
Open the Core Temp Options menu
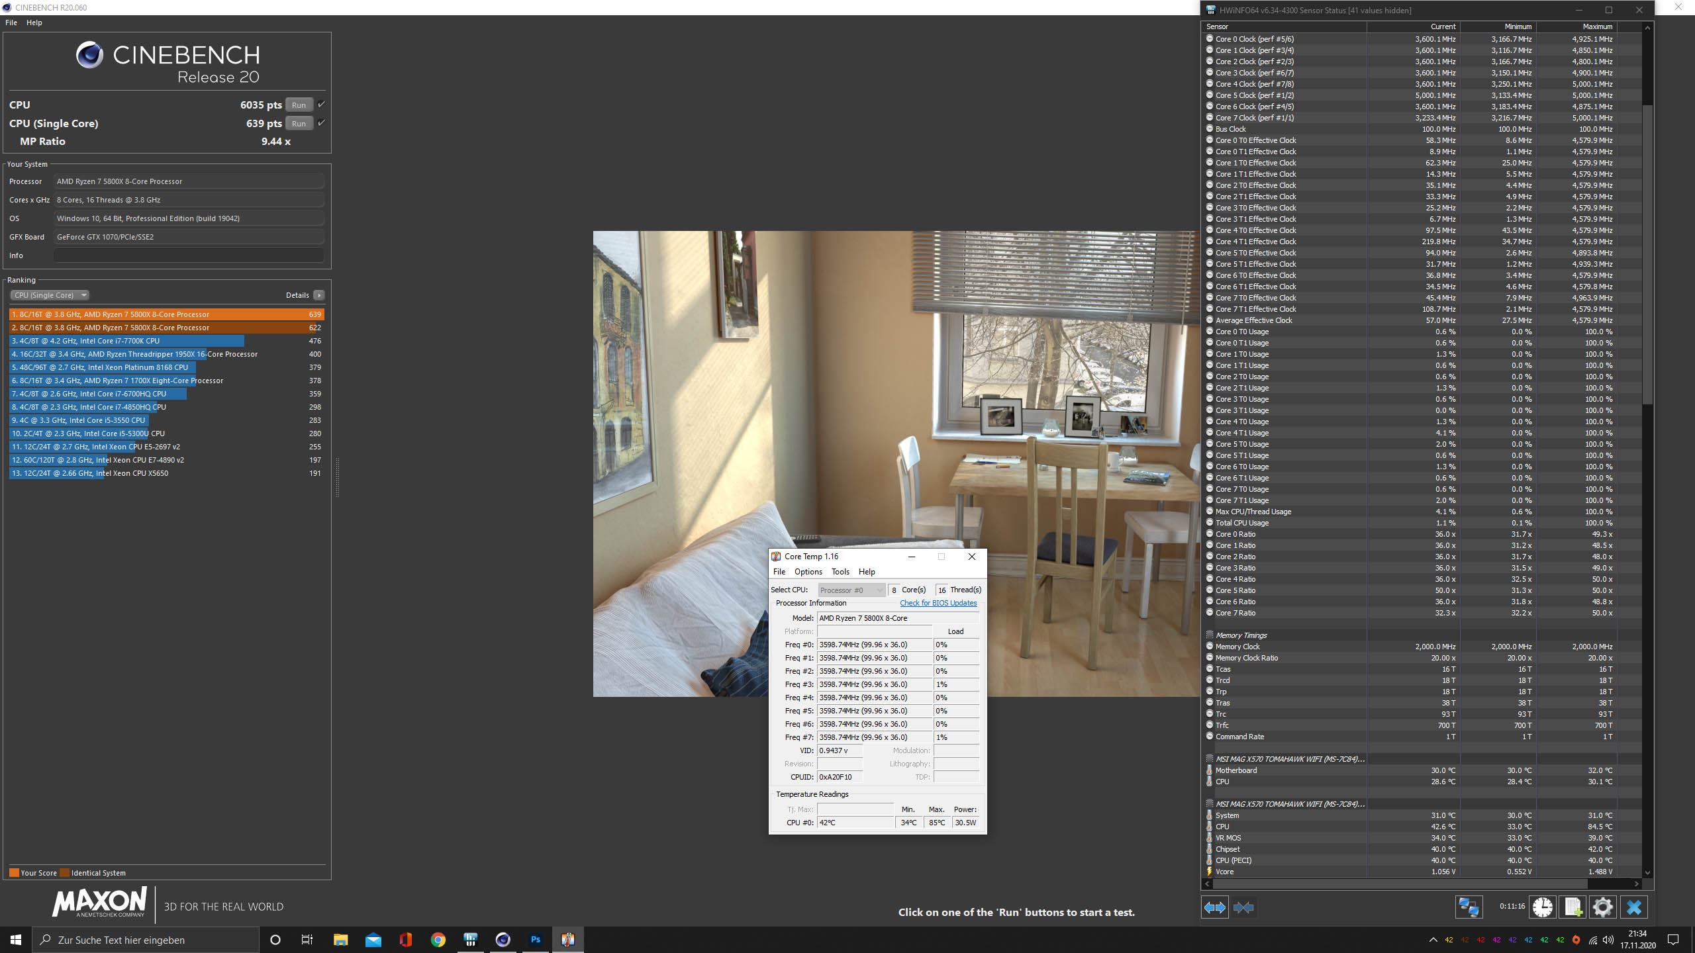point(808,572)
